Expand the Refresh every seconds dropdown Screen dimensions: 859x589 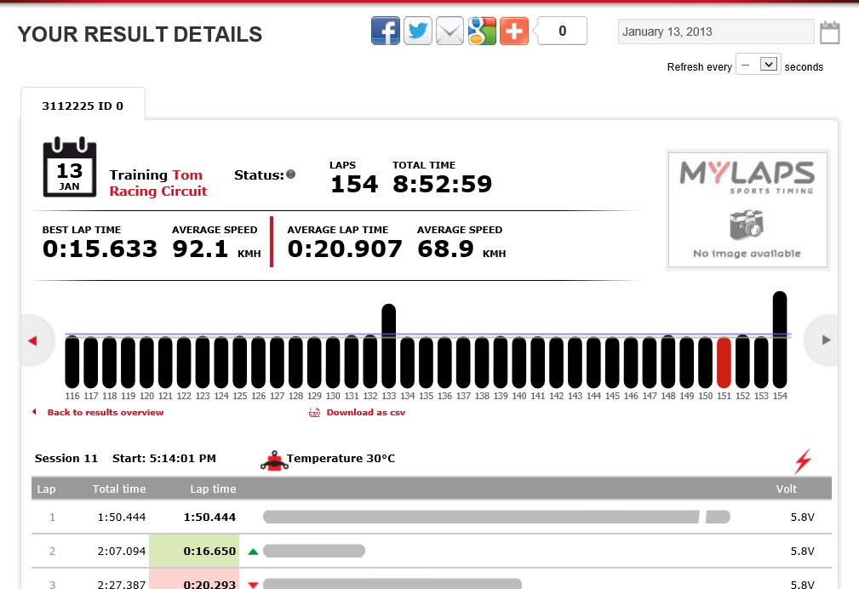(758, 65)
